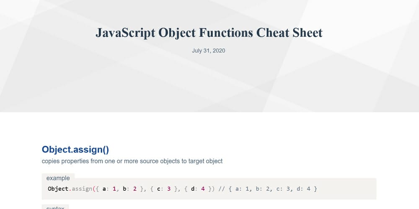The image size is (419, 209).
Task: Click the magenta number 3 in code arguments
Action: click(x=169, y=189)
